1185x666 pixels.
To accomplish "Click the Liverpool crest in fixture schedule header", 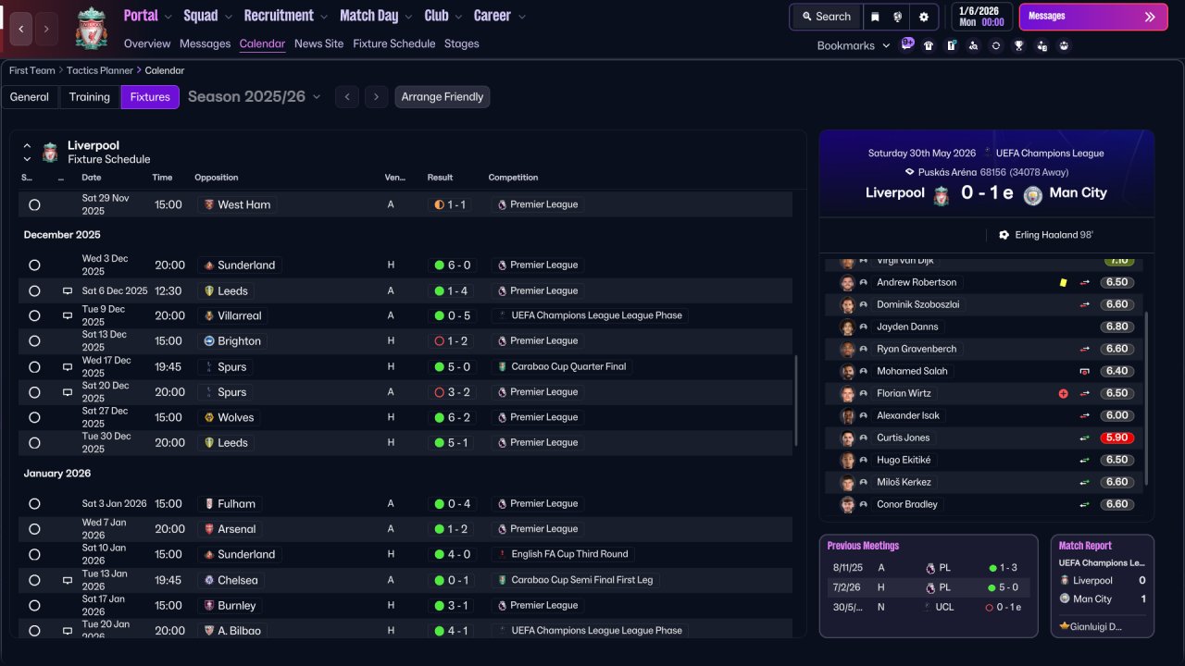I will coord(50,152).
